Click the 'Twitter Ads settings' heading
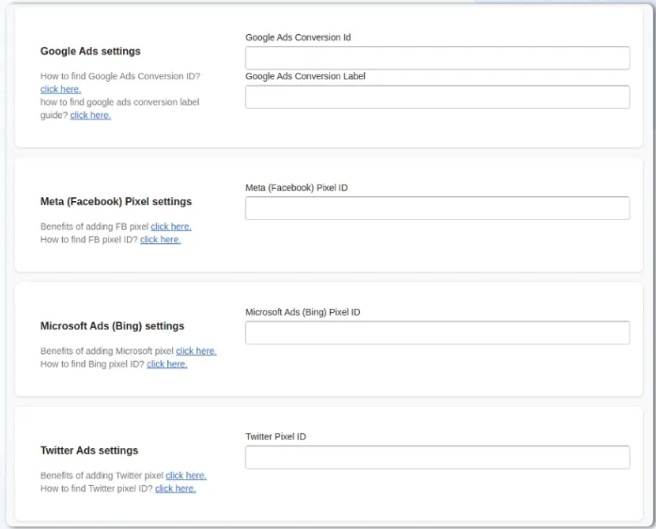 coord(89,450)
